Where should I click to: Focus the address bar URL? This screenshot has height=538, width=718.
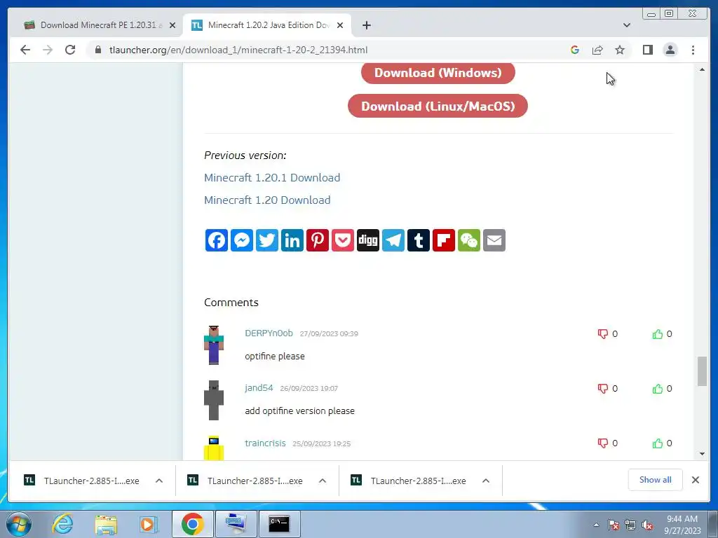(x=238, y=50)
